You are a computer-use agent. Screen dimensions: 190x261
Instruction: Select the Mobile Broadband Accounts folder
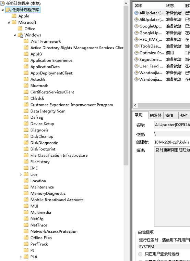click(x=57, y=200)
